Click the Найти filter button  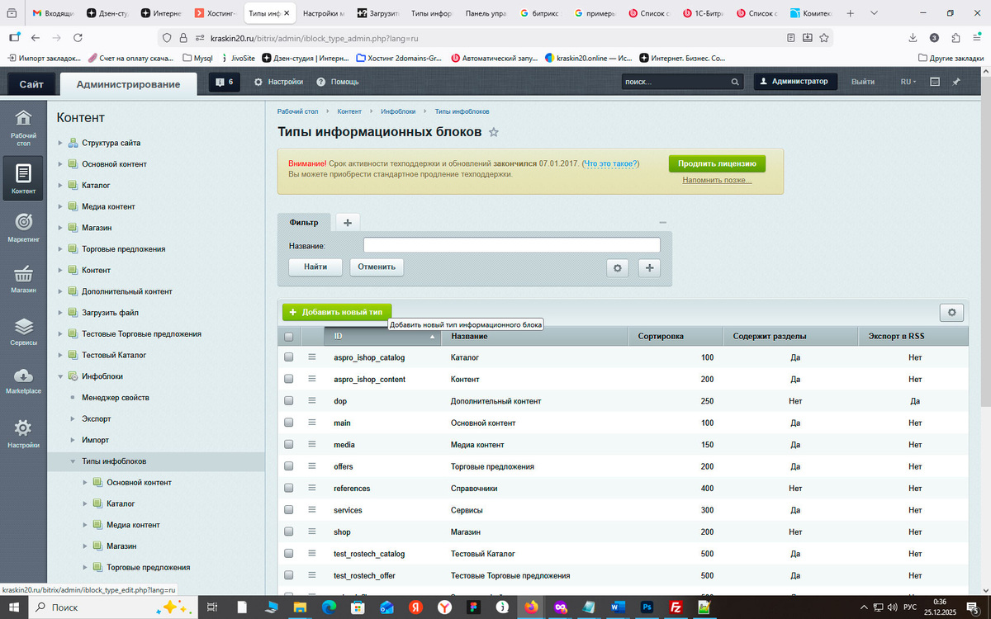(x=315, y=267)
